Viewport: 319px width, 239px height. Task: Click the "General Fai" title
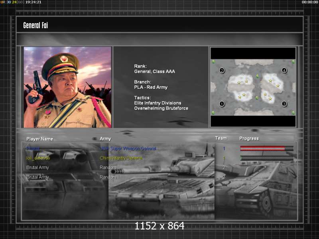[35, 25]
